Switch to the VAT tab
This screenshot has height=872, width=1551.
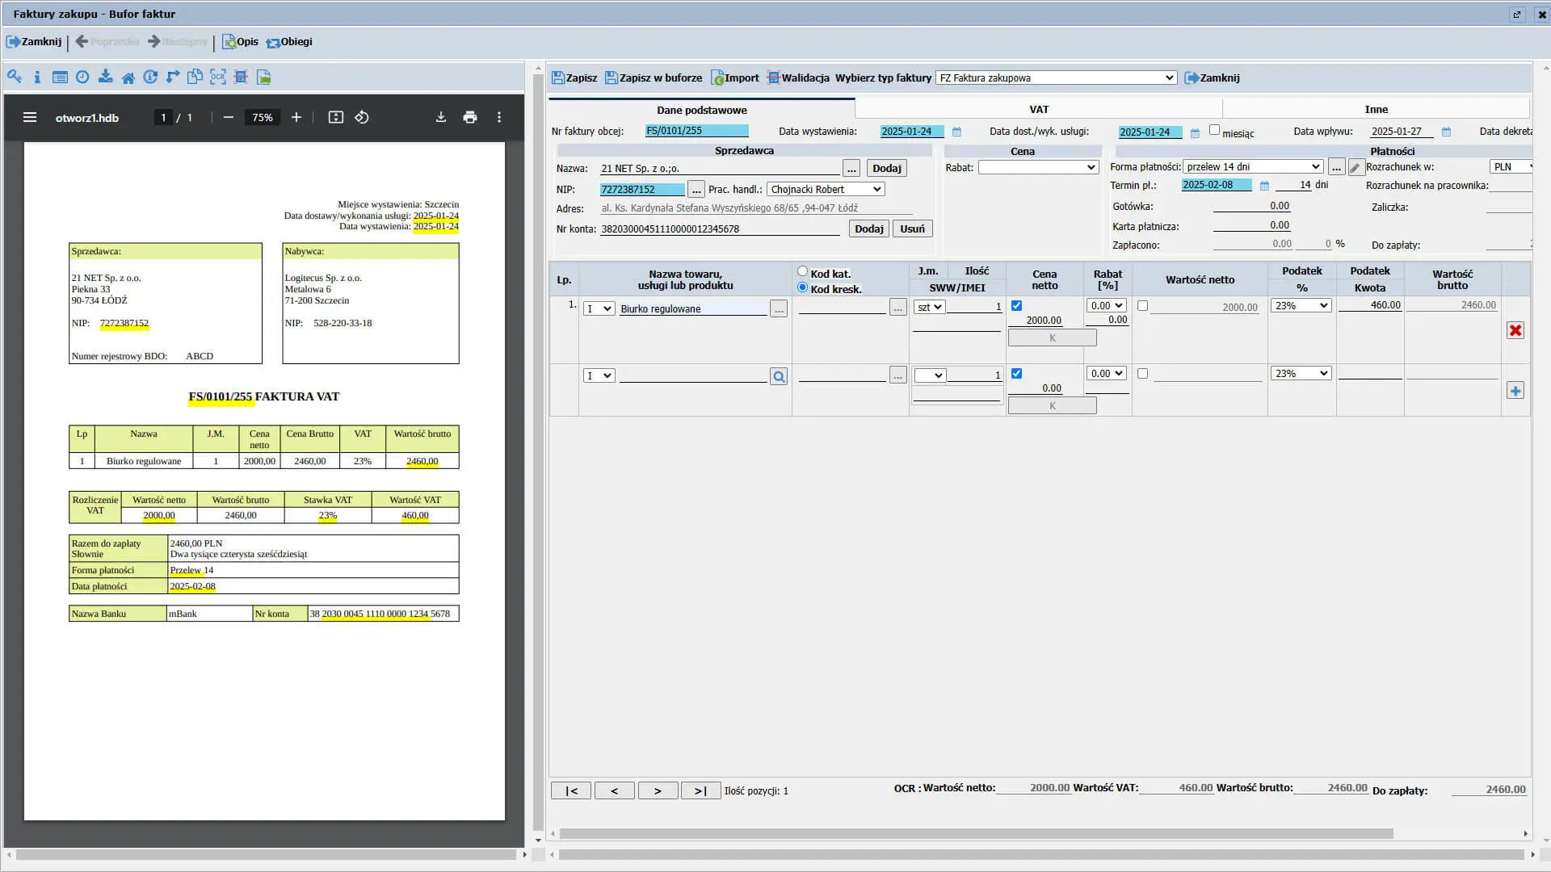click(x=1039, y=110)
